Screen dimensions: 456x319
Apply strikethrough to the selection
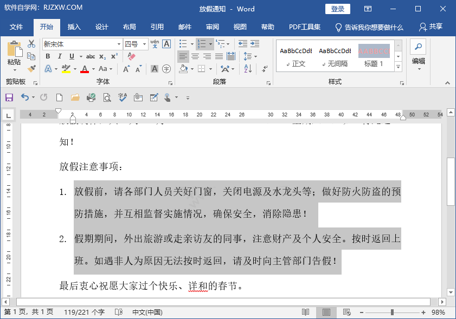[91, 56]
